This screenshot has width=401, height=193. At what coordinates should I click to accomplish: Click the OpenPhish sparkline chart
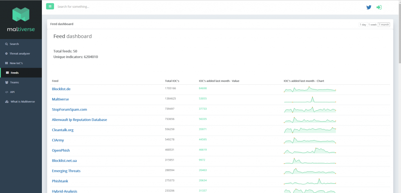(x=310, y=151)
